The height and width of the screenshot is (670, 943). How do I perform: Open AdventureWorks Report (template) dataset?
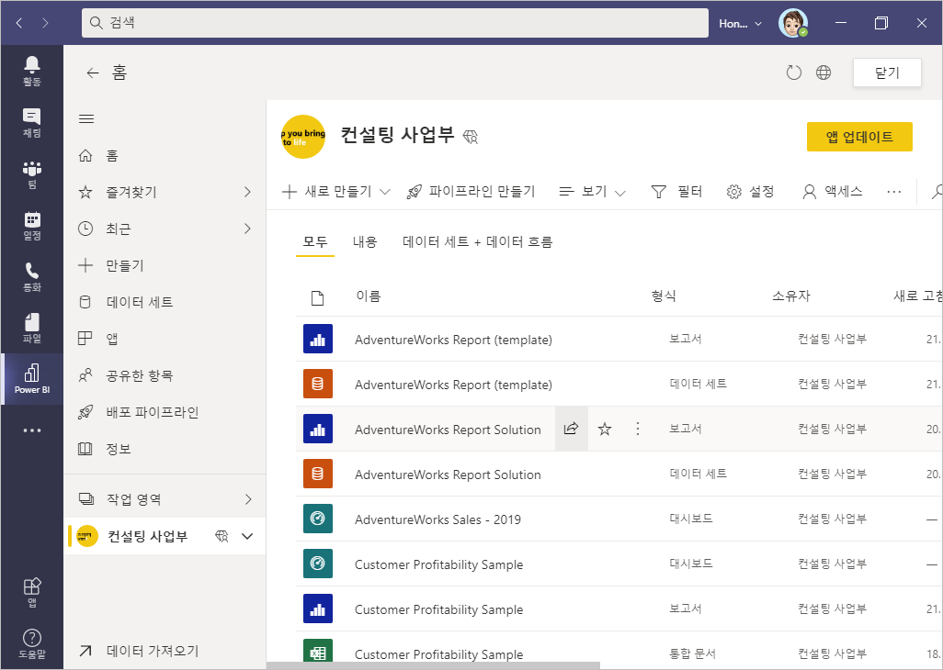pyautogui.click(x=453, y=385)
